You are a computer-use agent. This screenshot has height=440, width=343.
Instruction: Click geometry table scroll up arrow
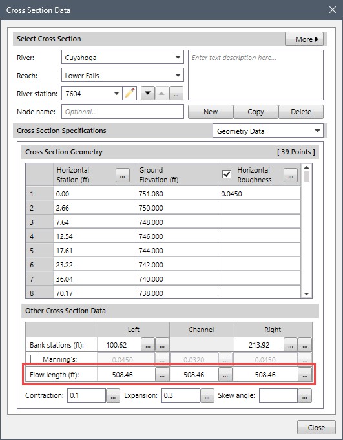coord(307,167)
